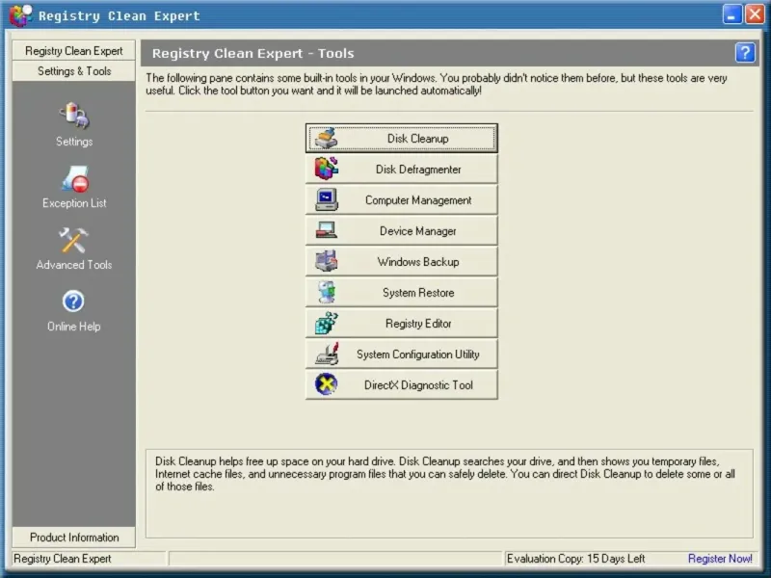Launch Computer Management button
This screenshot has width=771, height=578.
click(401, 200)
